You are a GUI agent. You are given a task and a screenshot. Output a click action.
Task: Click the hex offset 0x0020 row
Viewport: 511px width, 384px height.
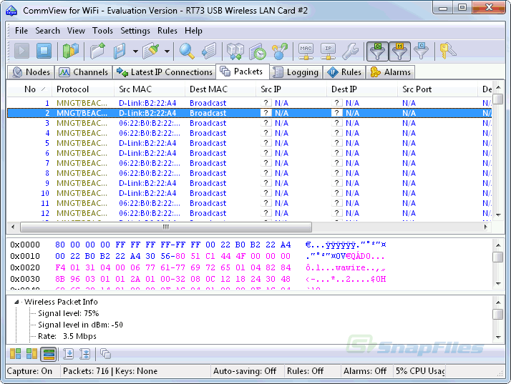tap(198, 267)
